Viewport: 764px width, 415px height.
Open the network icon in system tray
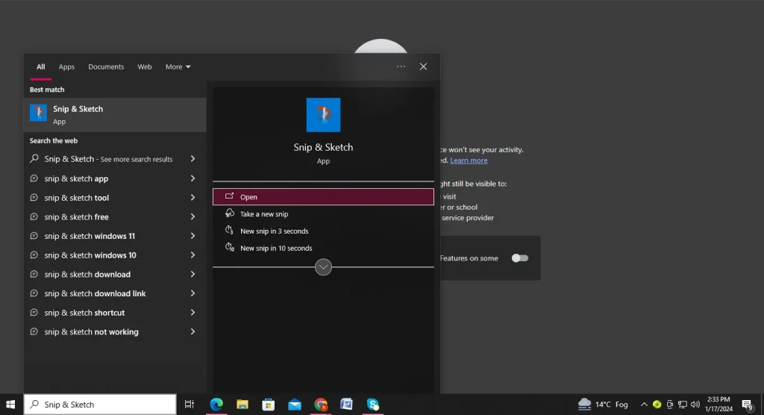tap(683, 405)
